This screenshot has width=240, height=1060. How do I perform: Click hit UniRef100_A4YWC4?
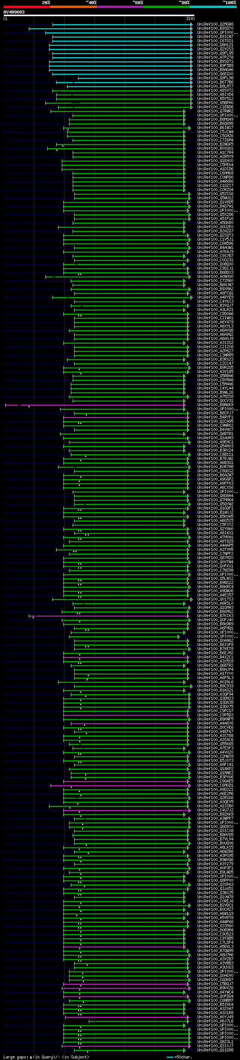[x=215, y=992]
